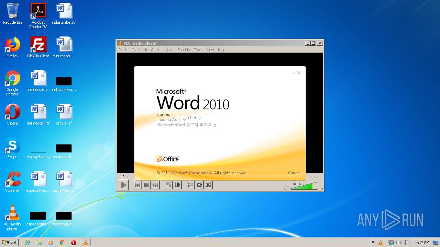Open the network icon in the tray

click(390, 243)
